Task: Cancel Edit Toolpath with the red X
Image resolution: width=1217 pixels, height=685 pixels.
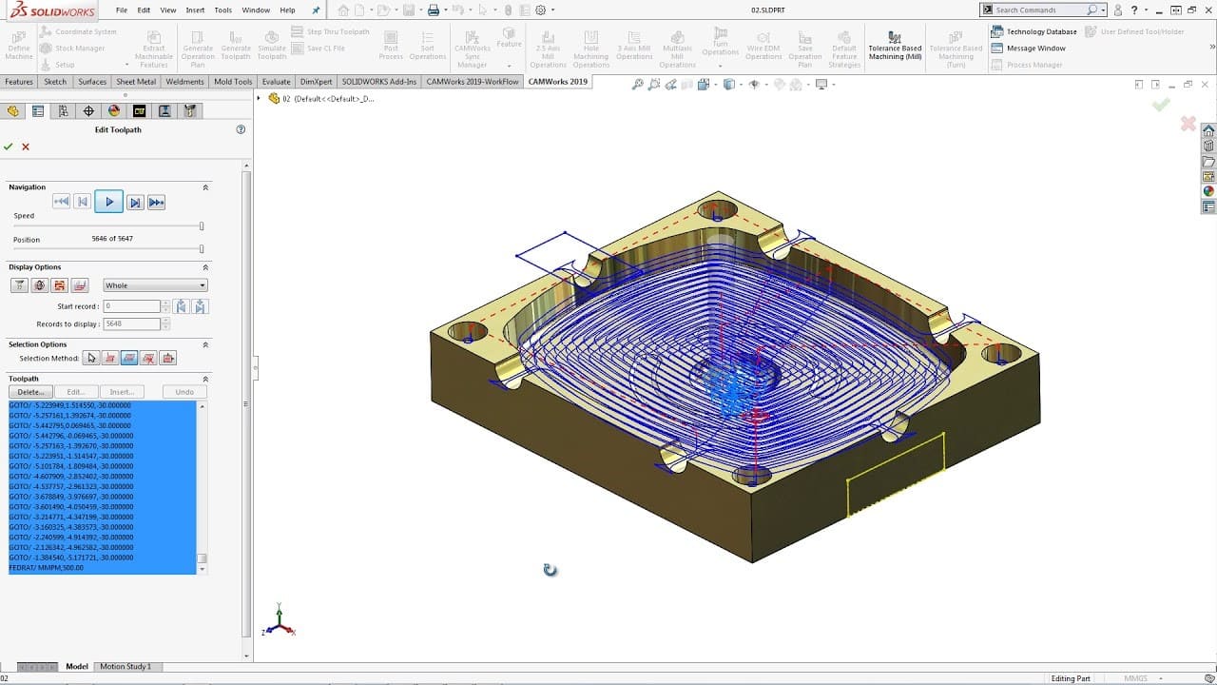Action: click(x=26, y=147)
